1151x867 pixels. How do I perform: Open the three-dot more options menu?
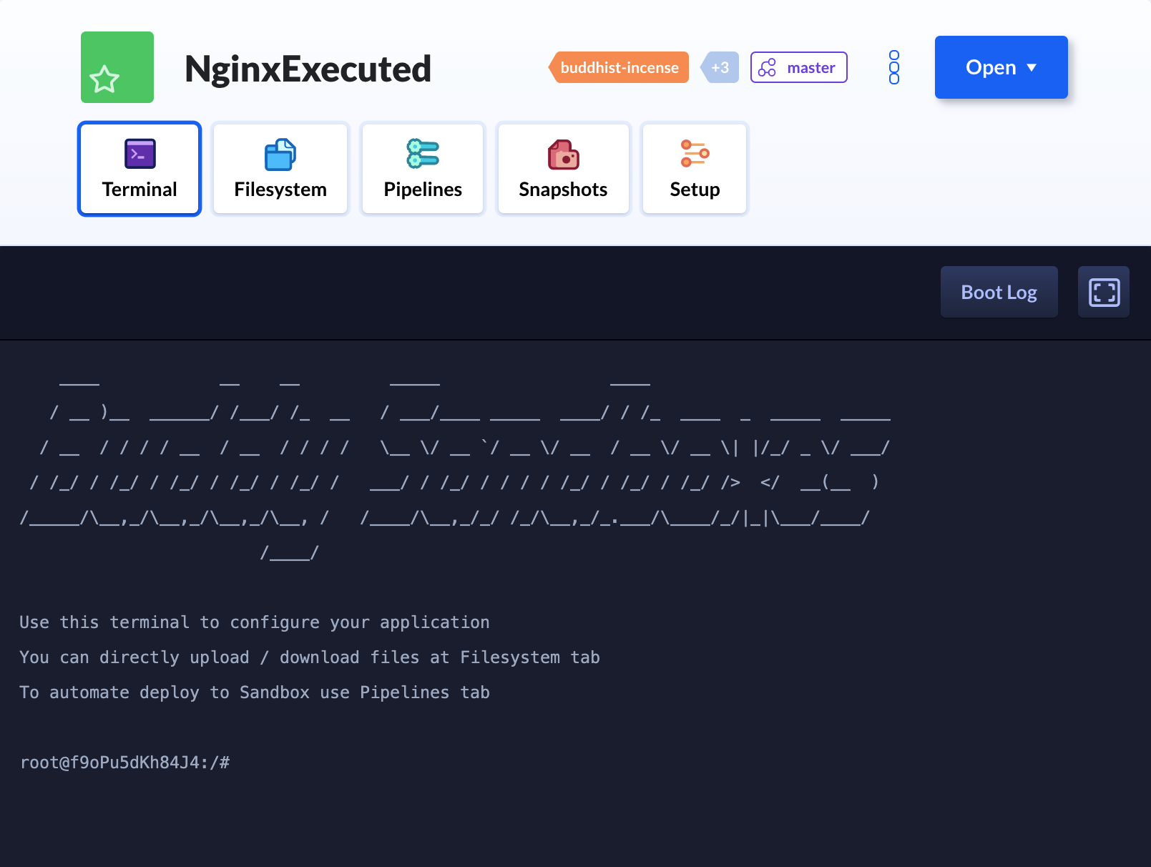point(894,67)
